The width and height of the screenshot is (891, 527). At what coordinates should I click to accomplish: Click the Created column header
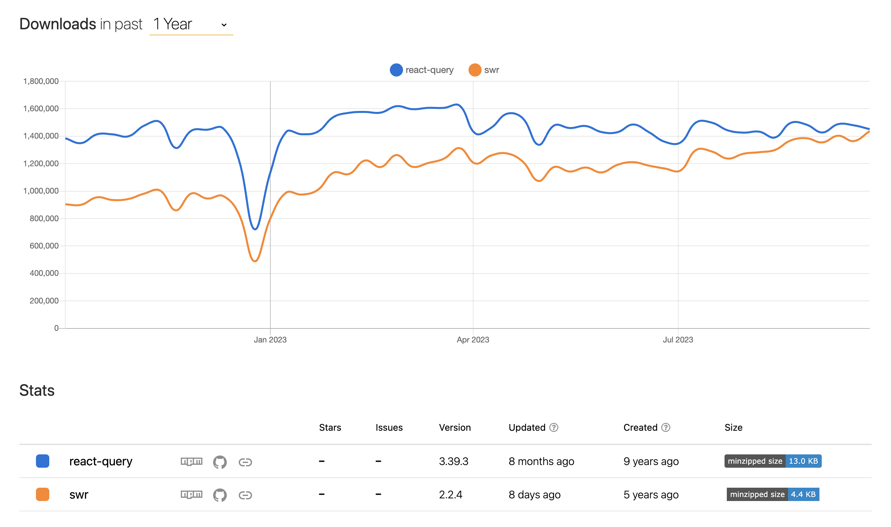click(640, 427)
